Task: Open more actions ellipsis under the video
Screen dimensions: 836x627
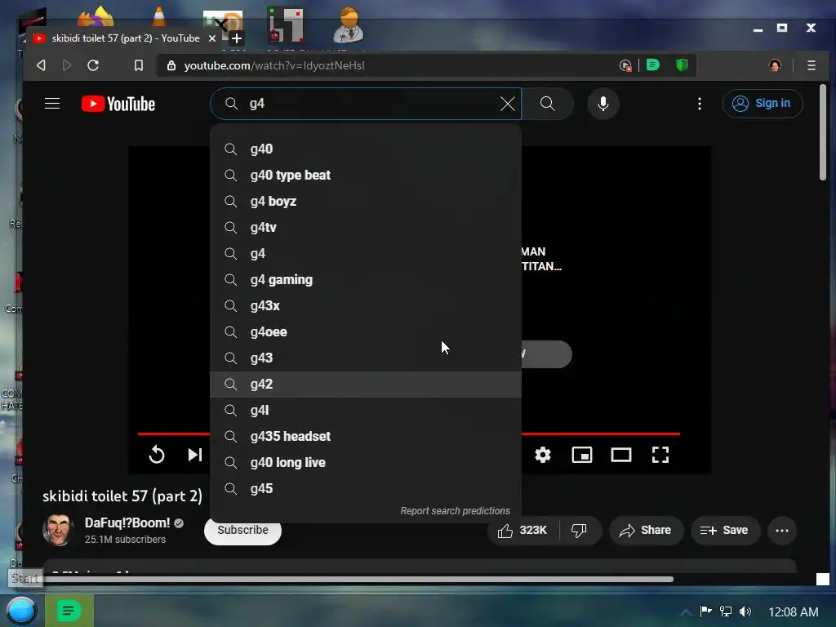Action: pos(782,531)
